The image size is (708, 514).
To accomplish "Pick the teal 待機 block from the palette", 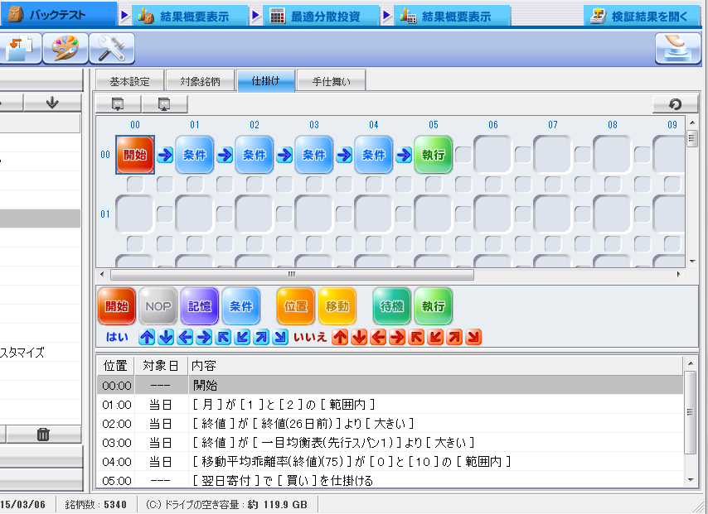I will (392, 306).
